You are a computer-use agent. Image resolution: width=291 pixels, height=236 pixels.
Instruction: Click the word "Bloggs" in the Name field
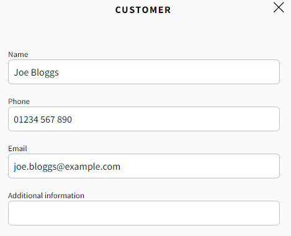point(45,73)
